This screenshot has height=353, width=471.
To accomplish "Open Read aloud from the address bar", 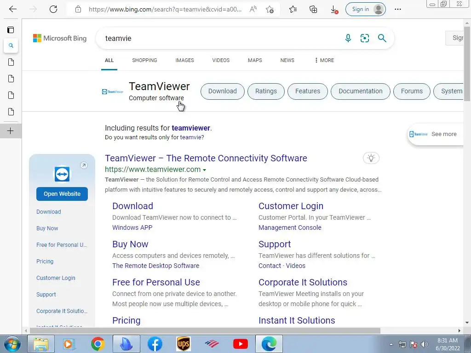I will point(253,9).
